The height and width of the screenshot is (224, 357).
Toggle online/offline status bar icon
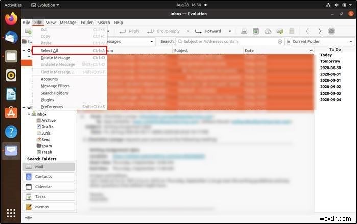coord(28,218)
